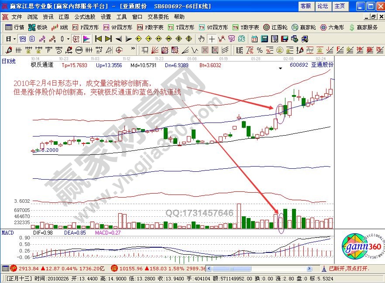Screen dimensions: 385x283
Task: Toggle the crosshair cursor mode
Action: coord(212,38)
